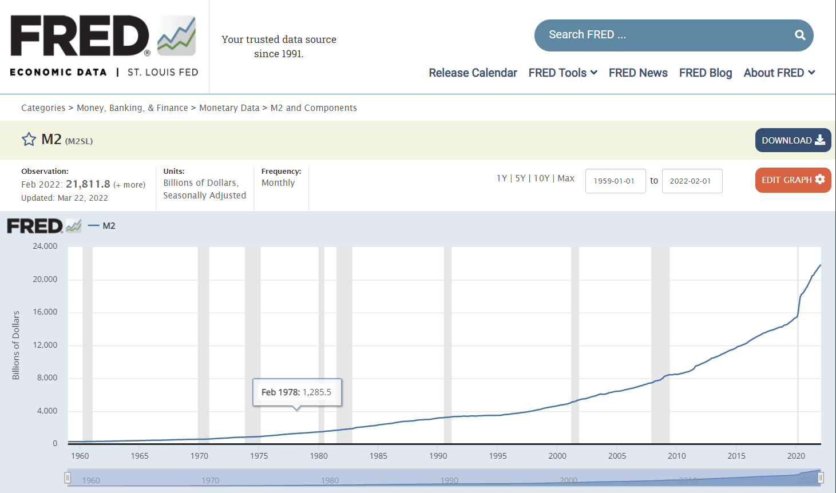This screenshot has width=836, height=493.
Task: Click the small FRED logo above the graph
Action: pos(44,226)
